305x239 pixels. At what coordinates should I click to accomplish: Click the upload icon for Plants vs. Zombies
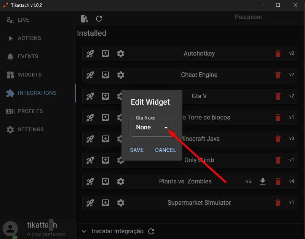tap(105, 182)
